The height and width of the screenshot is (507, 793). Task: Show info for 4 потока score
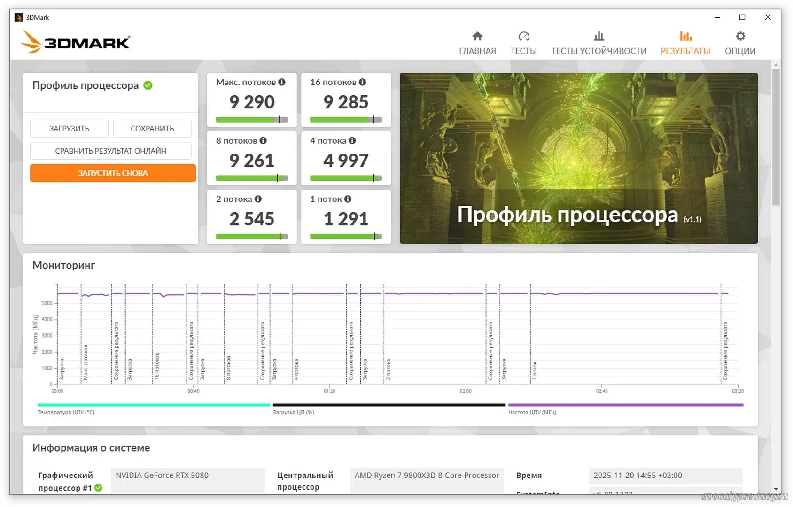[x=352, y=140]
